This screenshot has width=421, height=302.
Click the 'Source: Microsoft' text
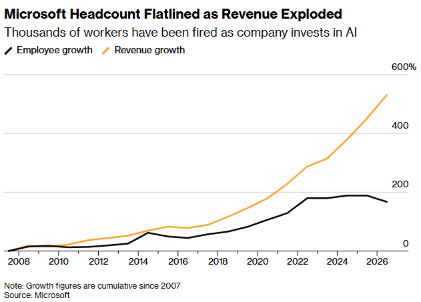click(37, 295)
